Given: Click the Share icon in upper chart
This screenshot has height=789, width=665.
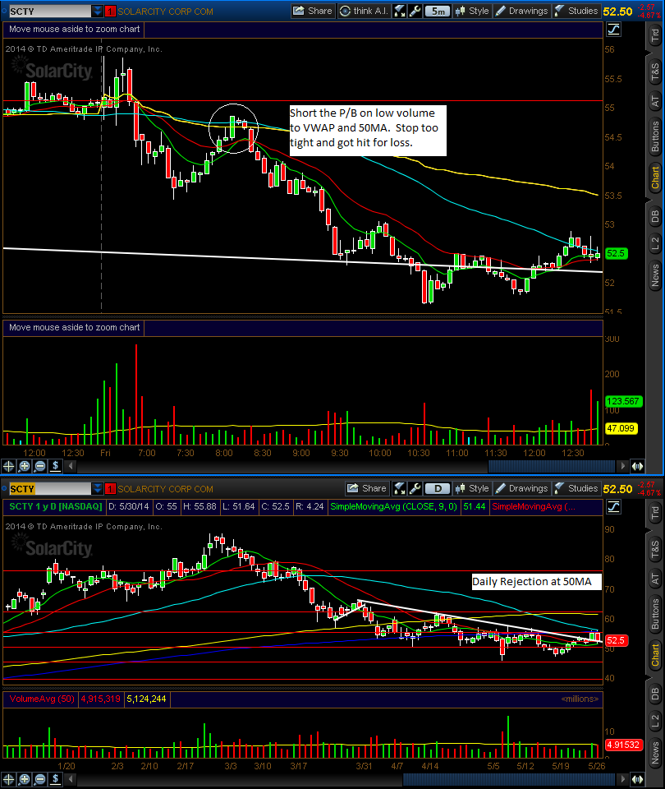Looking at the screenshot, I should (x=312, y=11).
